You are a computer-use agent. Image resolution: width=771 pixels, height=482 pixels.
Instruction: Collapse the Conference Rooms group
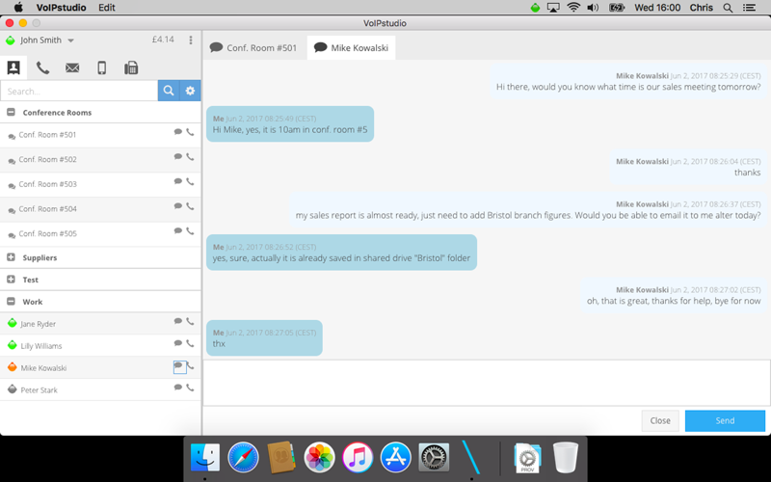pyautogui.click(x=11, y=112)
